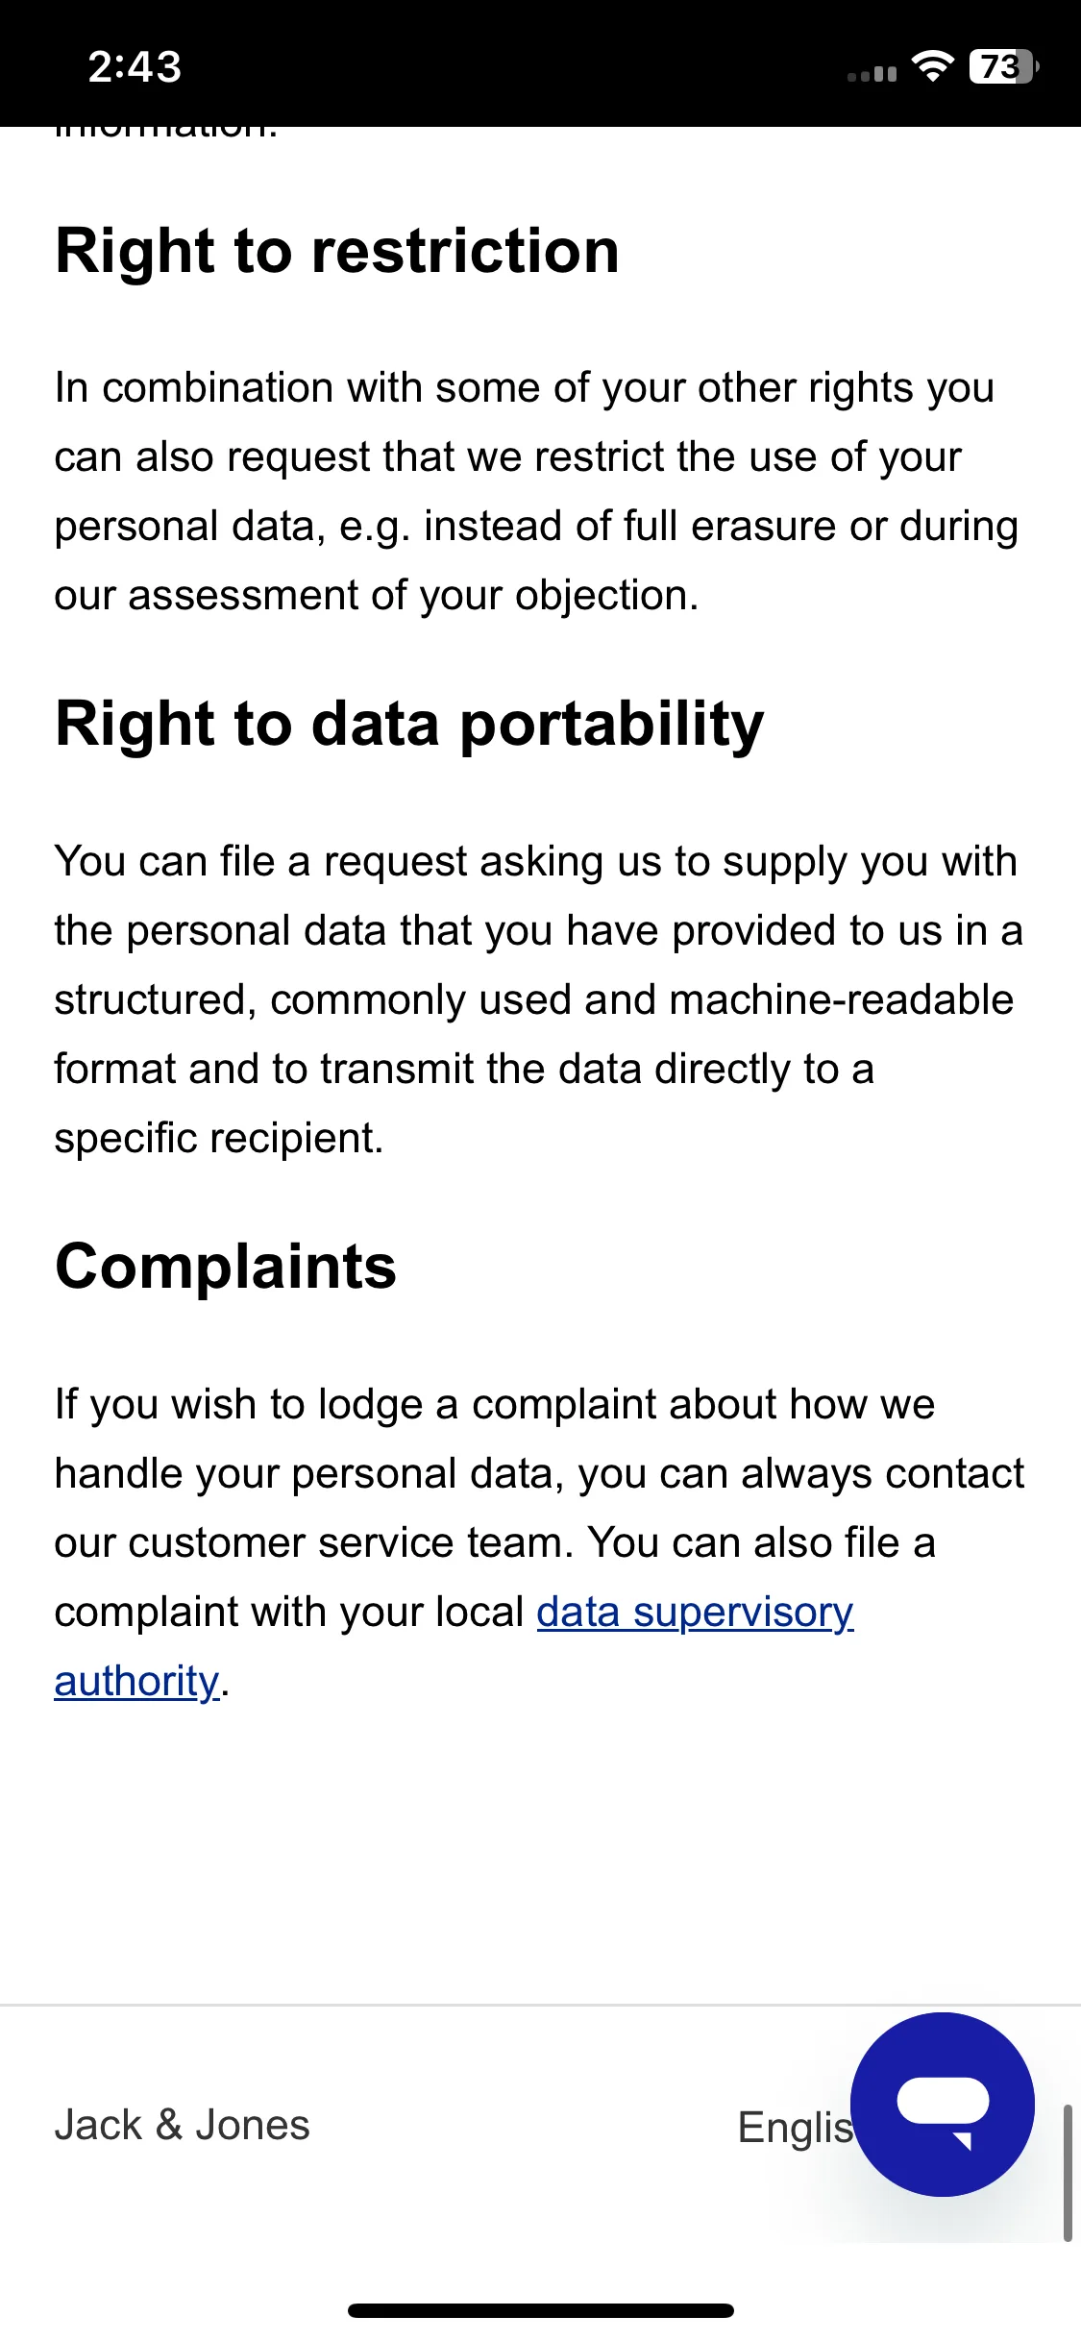Click the page scrollbar thumb
1081x2341 pixels.
pyautogui.click(x=1068, y=2173)
